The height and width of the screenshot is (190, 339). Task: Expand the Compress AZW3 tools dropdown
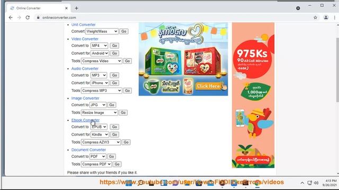[101, 142]
